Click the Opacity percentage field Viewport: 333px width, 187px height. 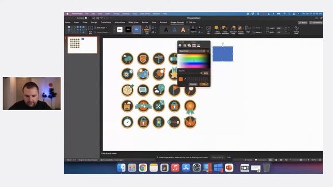point(206,73)
